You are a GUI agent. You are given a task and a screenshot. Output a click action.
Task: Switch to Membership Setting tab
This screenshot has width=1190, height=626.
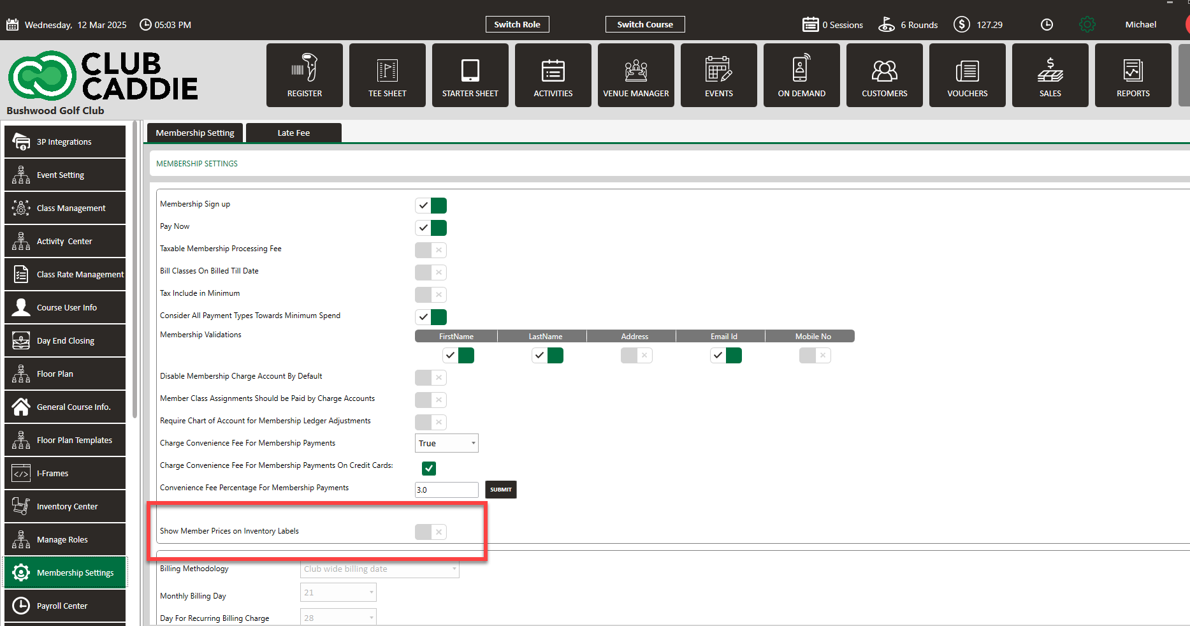tap(195, 133)
